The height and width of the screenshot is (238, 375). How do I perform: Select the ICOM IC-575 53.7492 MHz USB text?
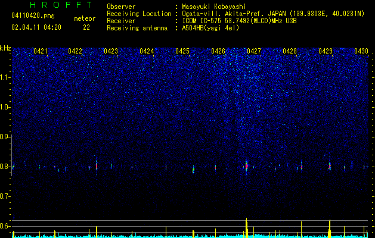(239, 21)
